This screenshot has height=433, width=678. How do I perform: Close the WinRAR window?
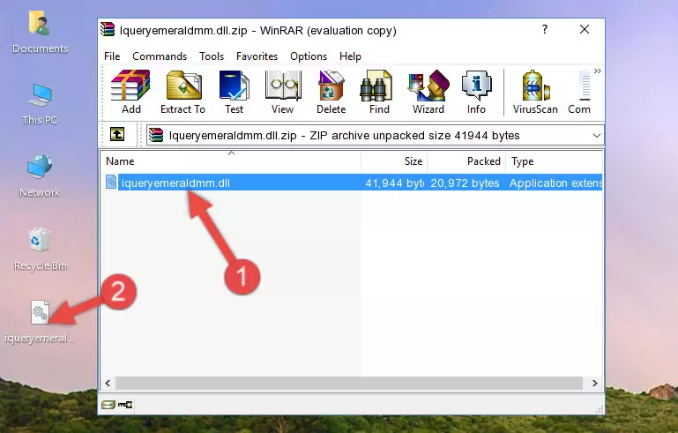coord(585,29)
